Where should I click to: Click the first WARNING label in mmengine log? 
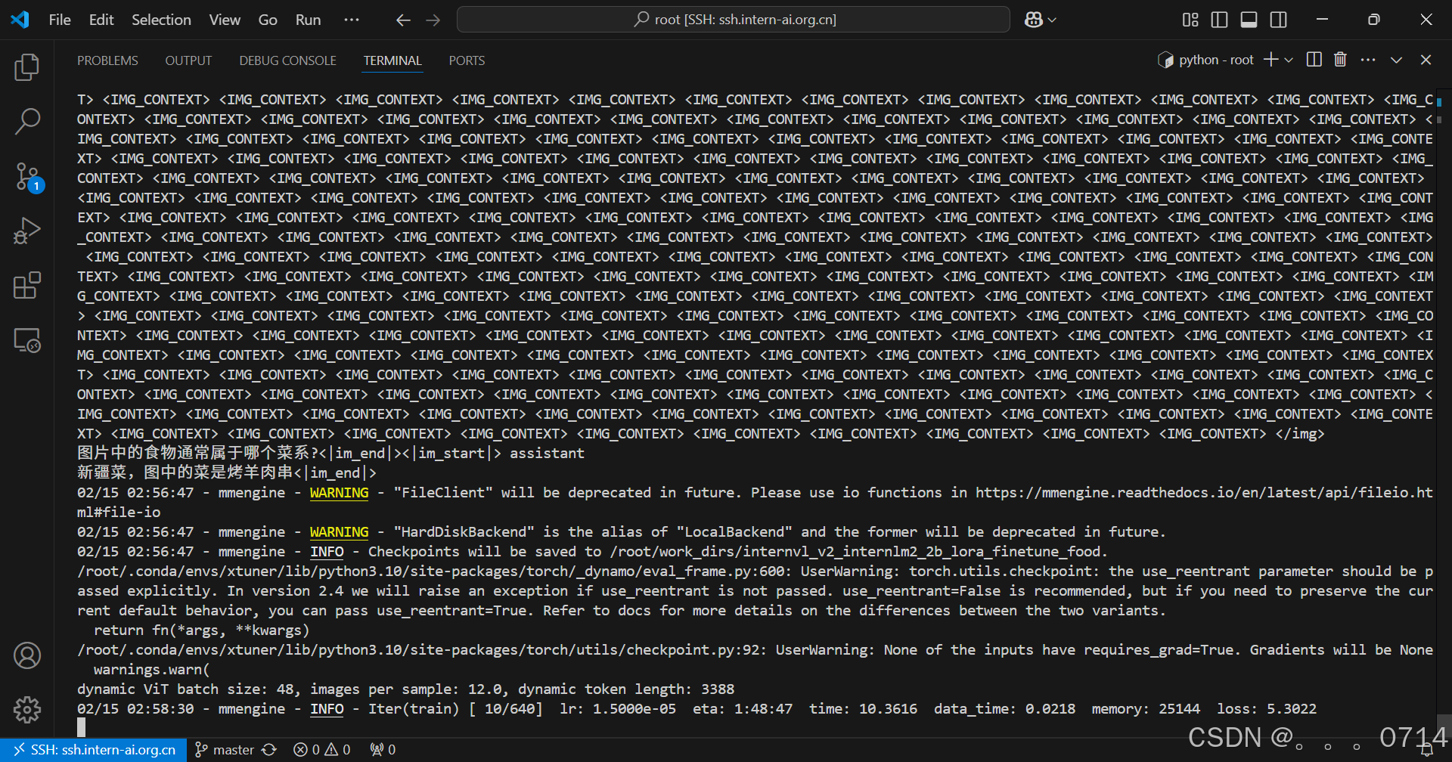(339, 493)
